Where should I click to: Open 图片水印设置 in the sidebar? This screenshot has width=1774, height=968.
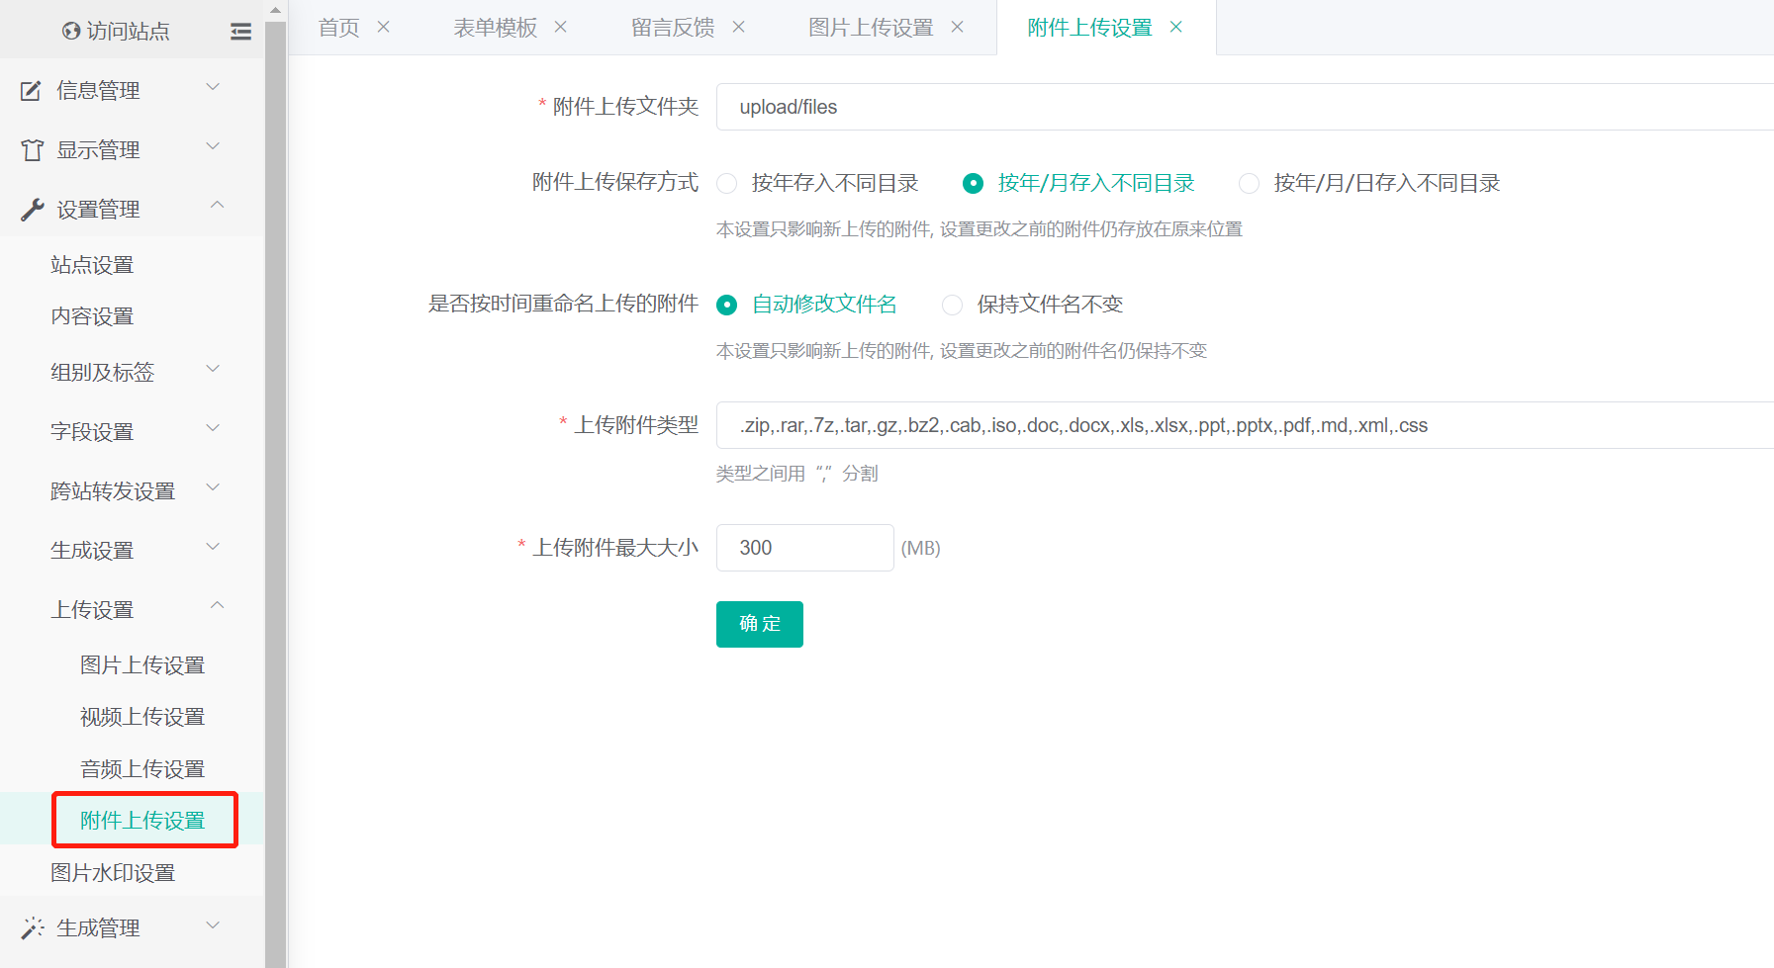pos(113,873)
